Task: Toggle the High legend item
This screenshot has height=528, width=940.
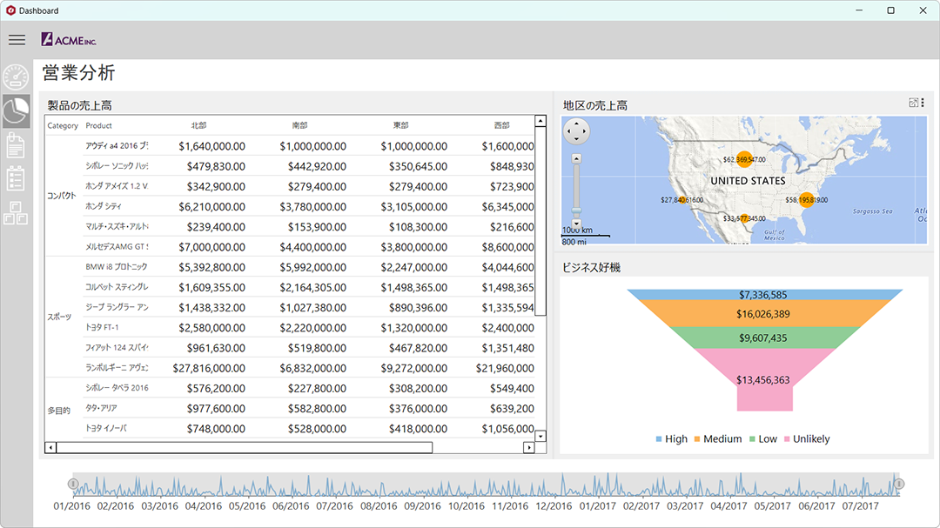Action: [x=671, y=438]
